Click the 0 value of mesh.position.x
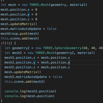103x103 pixels. (x=36, y=10)
